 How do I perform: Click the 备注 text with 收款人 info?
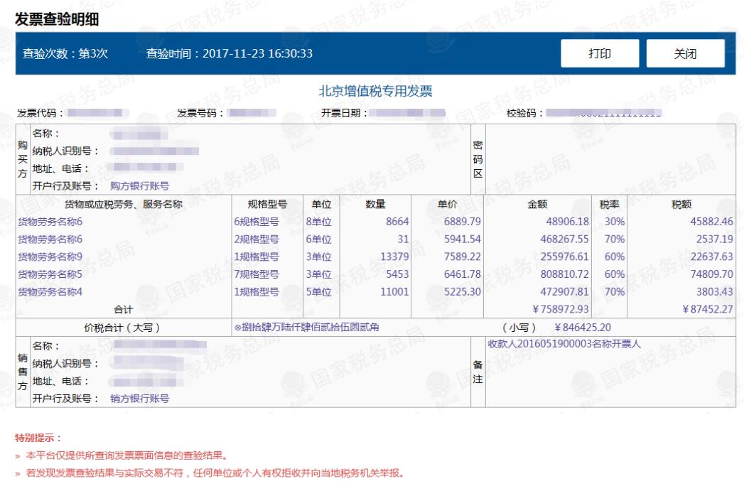click(x=564, y=344)
